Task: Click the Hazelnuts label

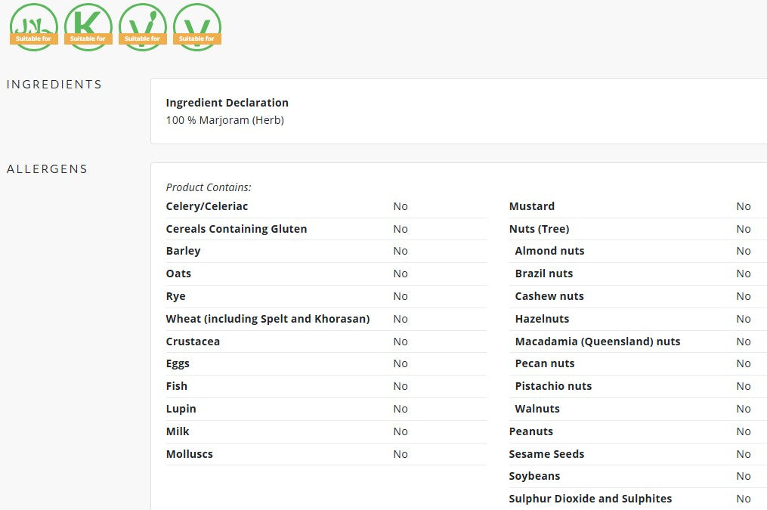Action: click(542, 319)
